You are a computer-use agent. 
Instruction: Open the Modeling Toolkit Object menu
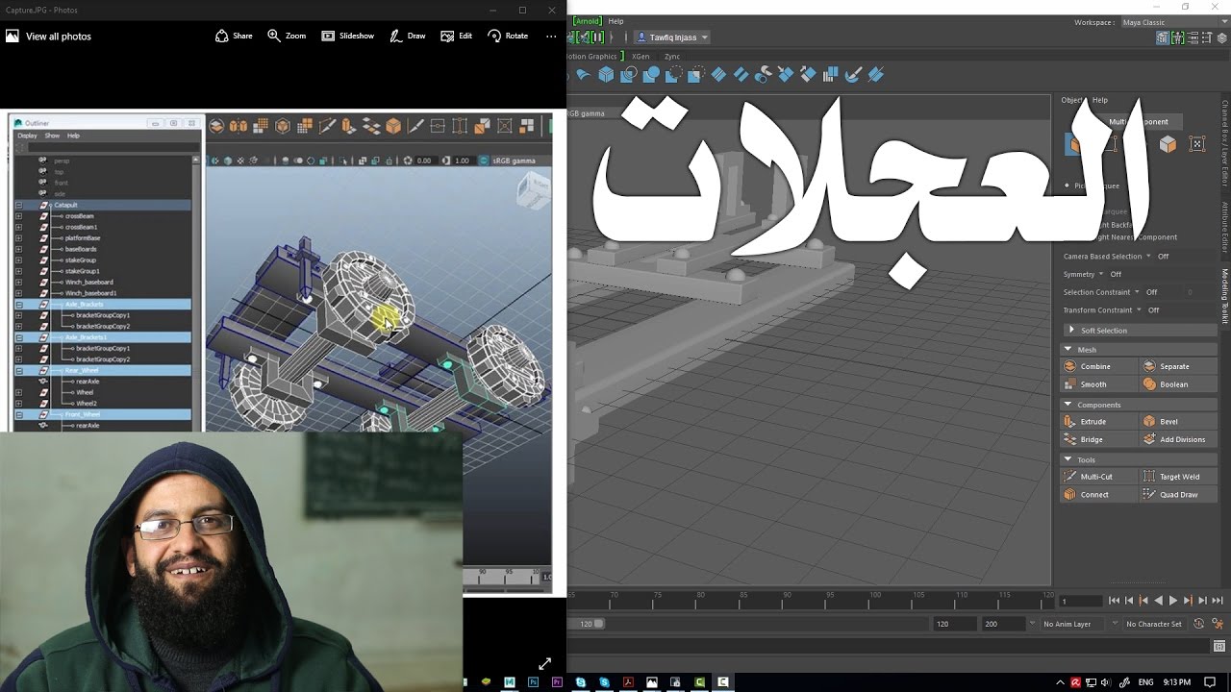[x=1071, y=100]
